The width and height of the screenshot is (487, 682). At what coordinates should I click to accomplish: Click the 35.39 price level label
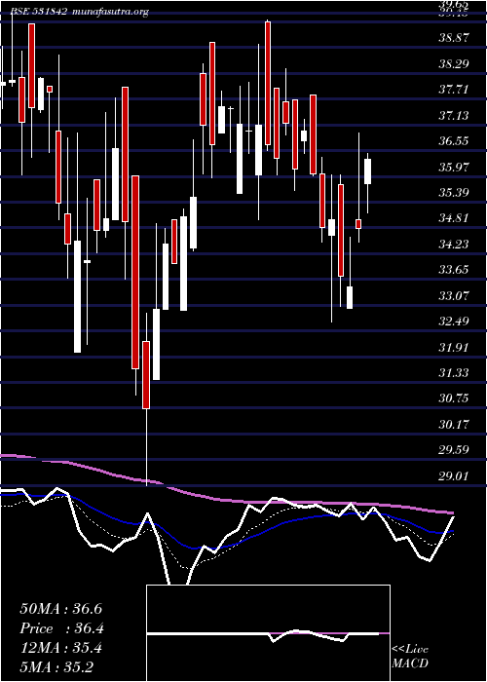454,192
